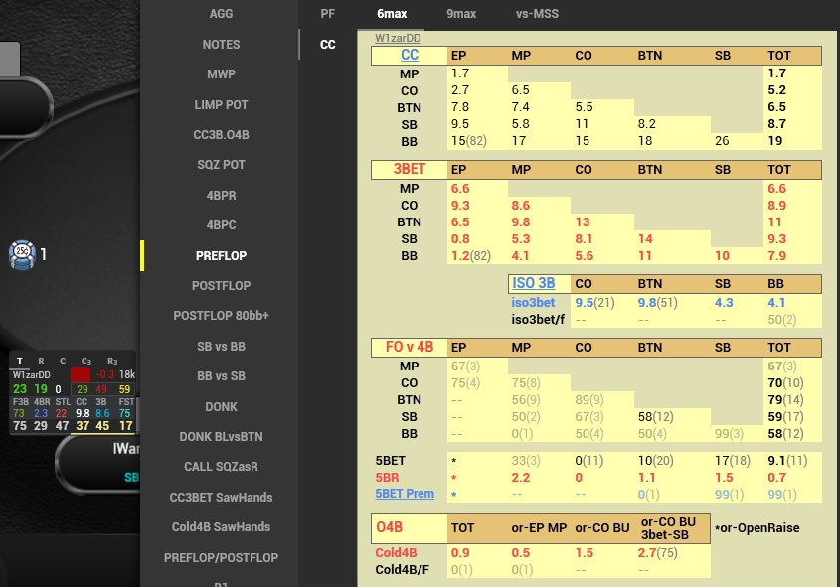Click the O4B table header
Image resolution: width=840 pixels, height=587 pixels.
tap(389, 527)
